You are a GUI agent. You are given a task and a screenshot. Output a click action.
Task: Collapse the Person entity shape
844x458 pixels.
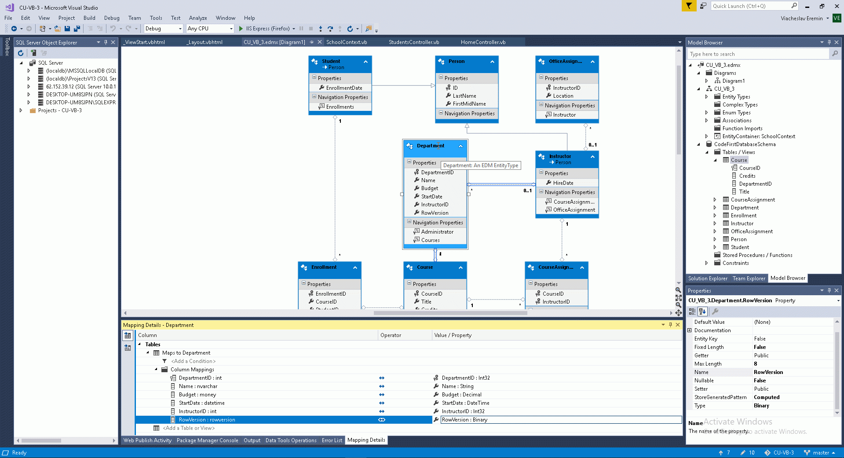[x=492, y=62]
